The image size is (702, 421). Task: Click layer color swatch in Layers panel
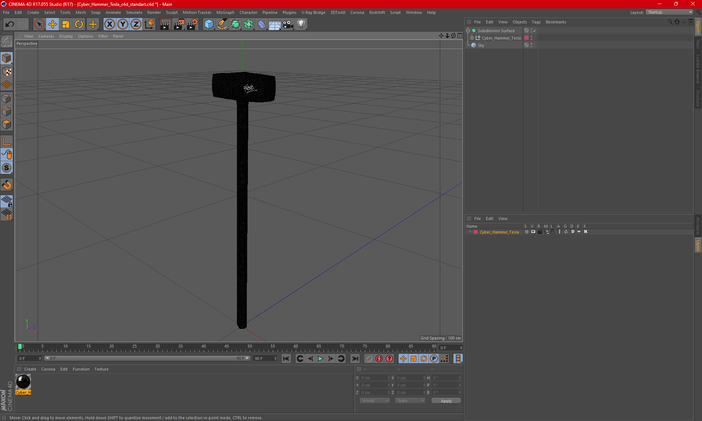pyautogui.click(x=476, y=232)
